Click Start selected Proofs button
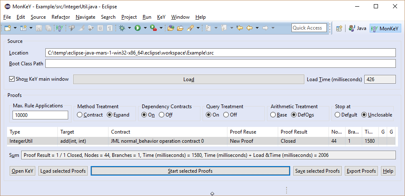Viewport: 405px width, 196px height. click(x=190, y=171)
